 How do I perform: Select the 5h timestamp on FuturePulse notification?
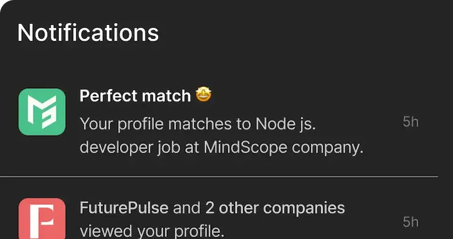click(410, 222)
